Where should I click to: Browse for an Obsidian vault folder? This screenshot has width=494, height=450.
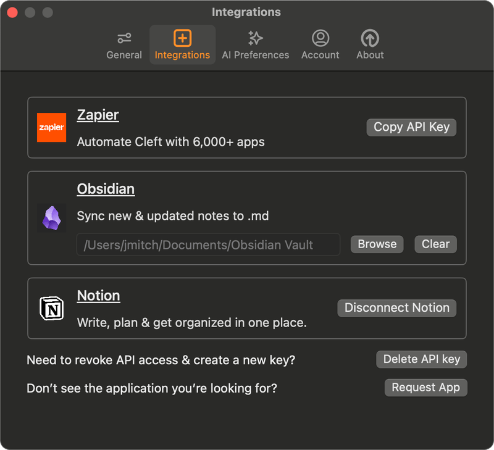[377, 244]
